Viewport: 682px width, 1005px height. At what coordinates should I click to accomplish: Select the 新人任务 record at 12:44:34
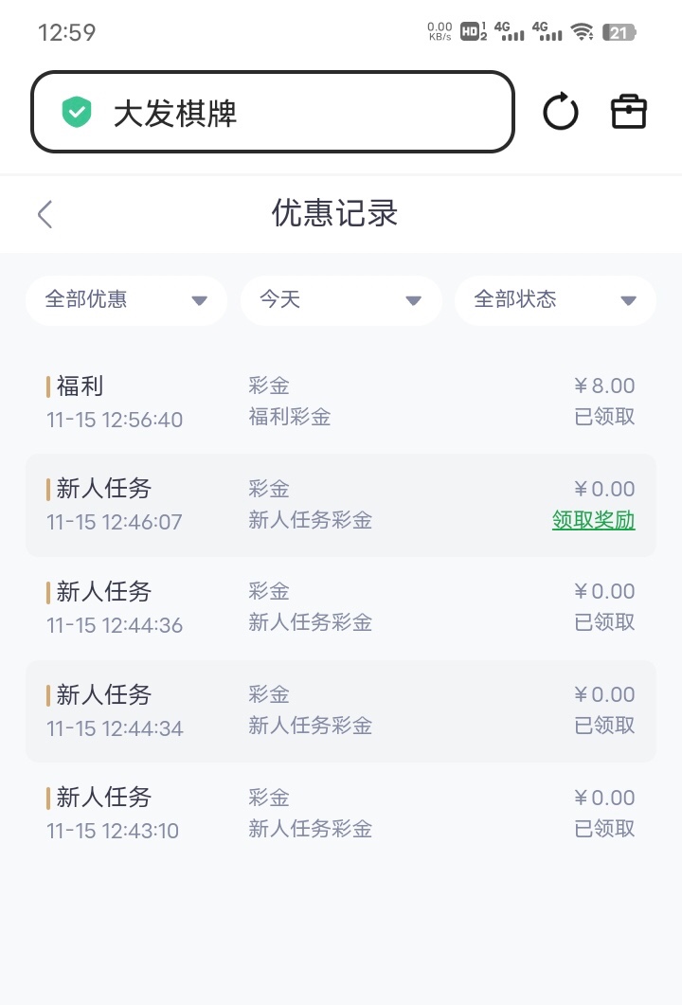click(339, 710)
